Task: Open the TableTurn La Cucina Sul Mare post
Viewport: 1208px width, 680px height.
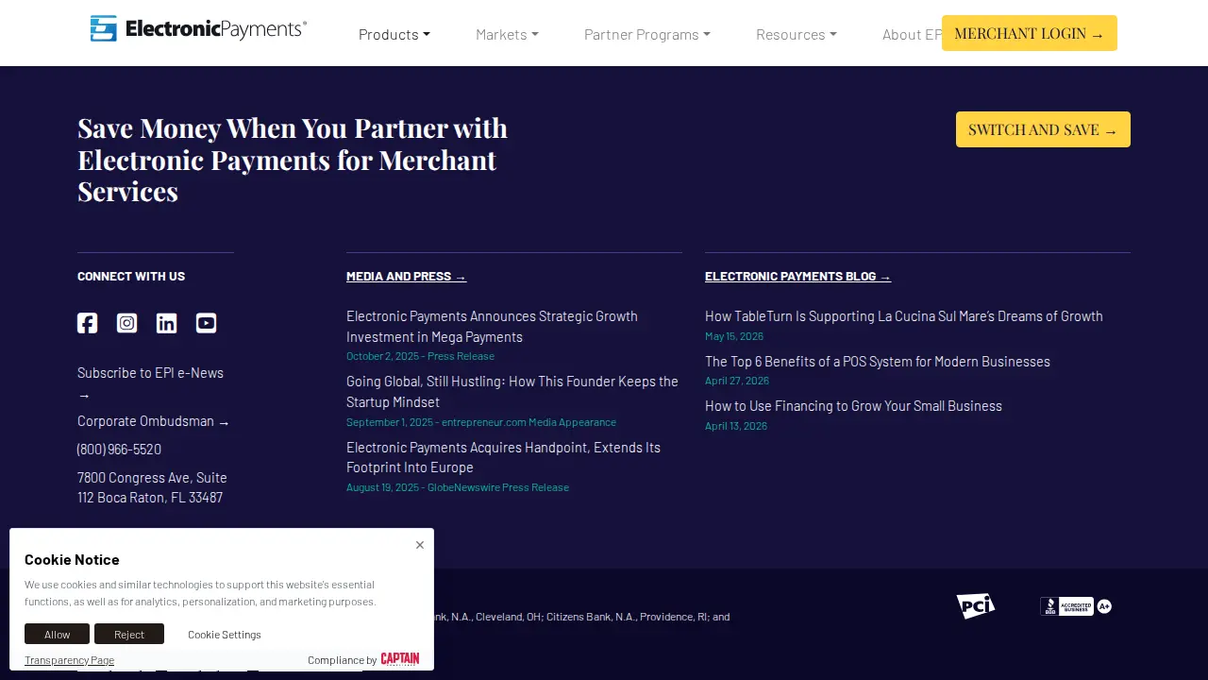Action: click(x=904, y=316)
